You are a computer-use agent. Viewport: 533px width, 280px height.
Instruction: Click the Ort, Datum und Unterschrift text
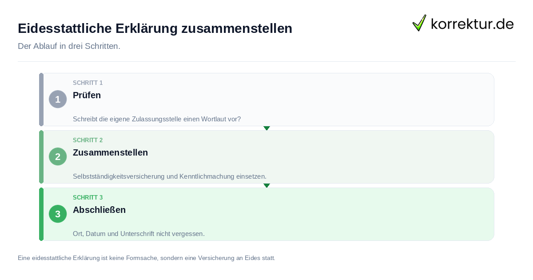click(x=139, y=234)
